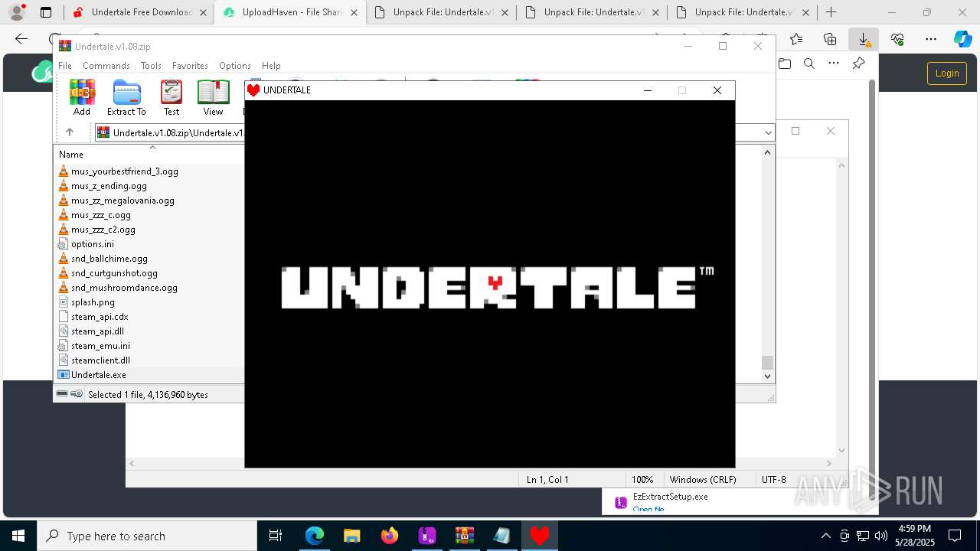Open Task View from the taskbar
The height and width of the screenshot is (551, 980).
click(276, 536)
